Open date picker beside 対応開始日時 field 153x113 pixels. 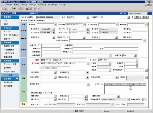pyautogui.click(x=117, y=25)
